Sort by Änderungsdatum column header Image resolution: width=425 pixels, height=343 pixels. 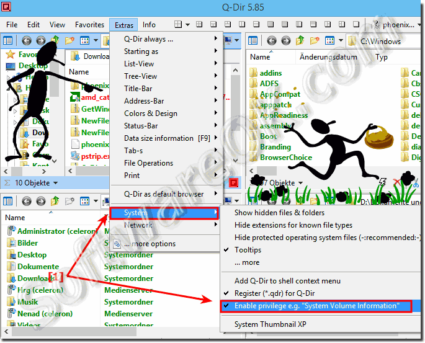(328, 57)
